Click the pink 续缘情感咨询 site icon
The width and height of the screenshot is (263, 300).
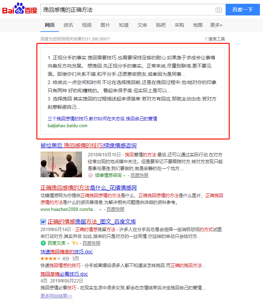[x=91, y=175]
